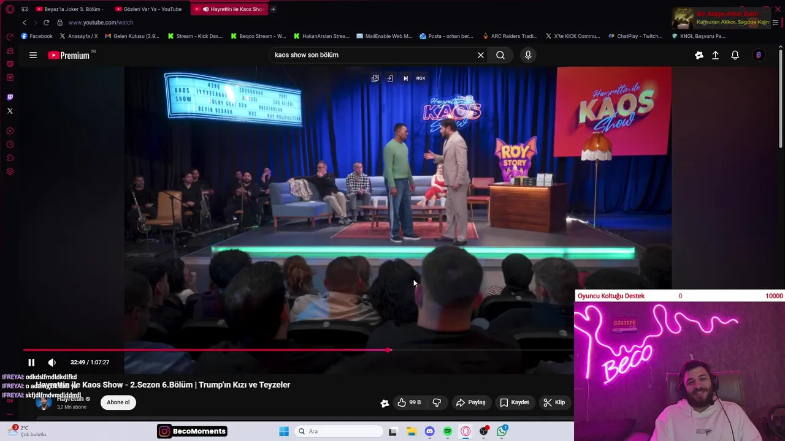The image size is (785, 441).
Task: Open Discord from the taskbar
Action: coord(429,431)
